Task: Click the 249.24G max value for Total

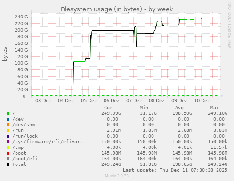Action: click(218, 164)
